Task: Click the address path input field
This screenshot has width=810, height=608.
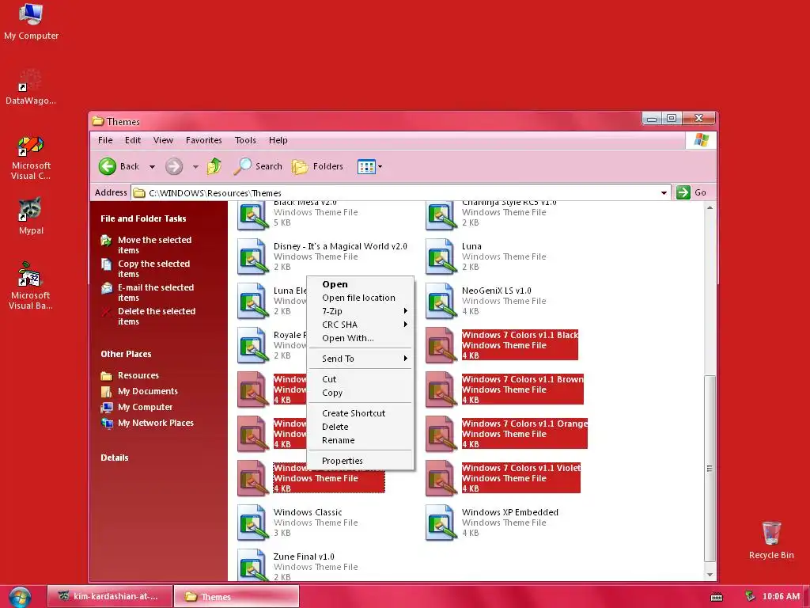Action: coord(401,193)
